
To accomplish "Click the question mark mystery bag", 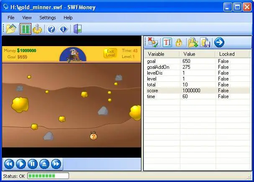I will click(93, 136).
